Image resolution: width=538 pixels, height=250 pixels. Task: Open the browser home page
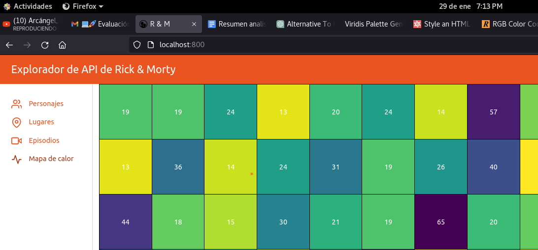[x=62, y=45]
